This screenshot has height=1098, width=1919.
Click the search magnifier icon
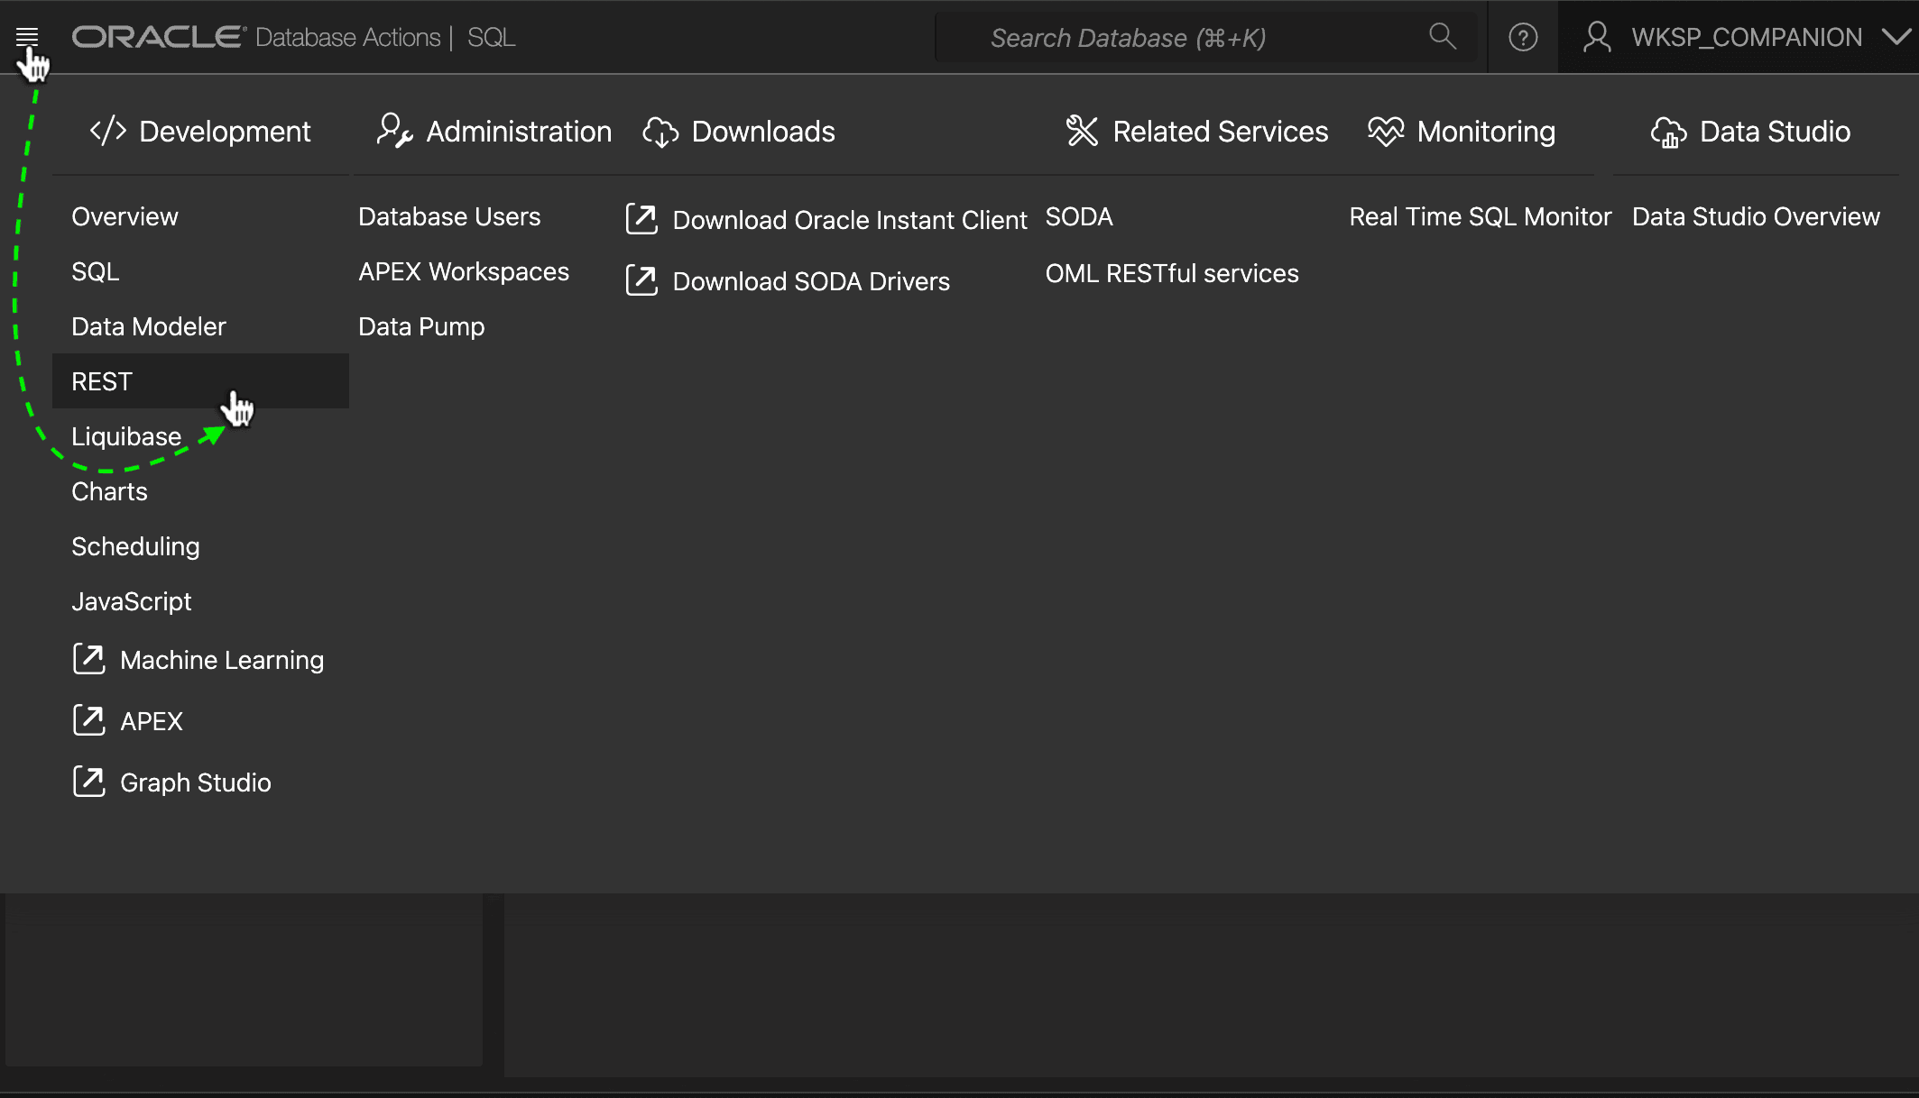tap(1442, 36)
